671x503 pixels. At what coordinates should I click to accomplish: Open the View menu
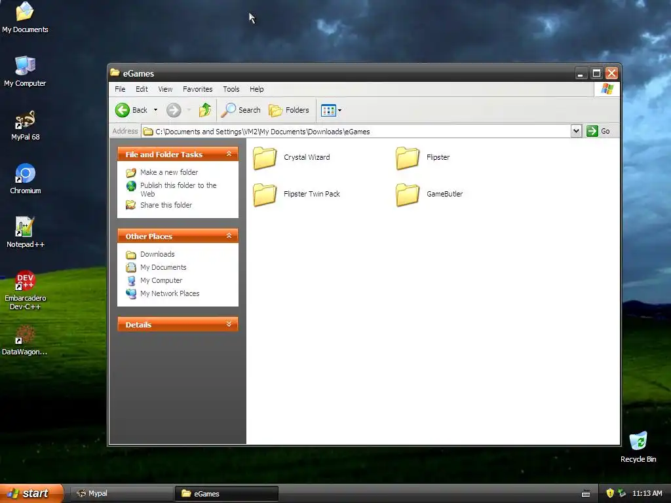click(x=165, y=89)
